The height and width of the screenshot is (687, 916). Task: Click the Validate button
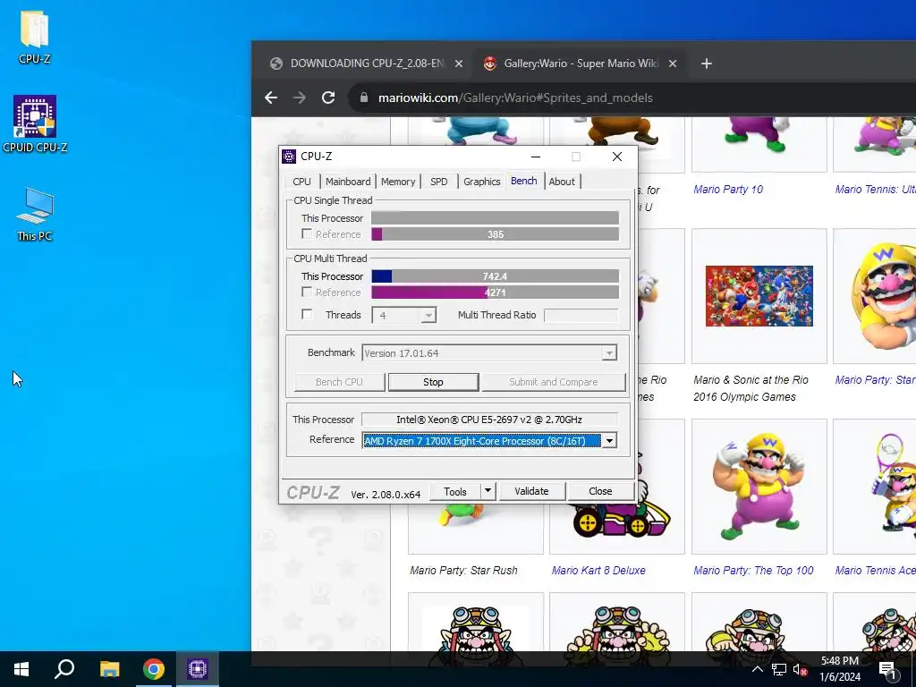tap(531, 491)
